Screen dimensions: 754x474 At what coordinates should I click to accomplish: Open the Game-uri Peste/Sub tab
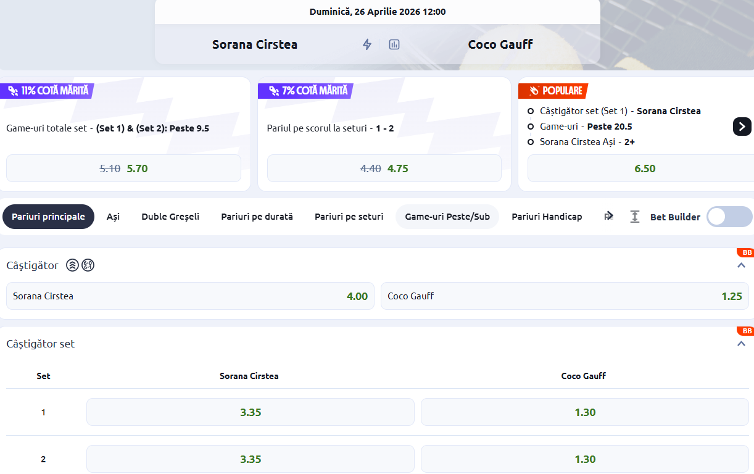click(447, 217)
